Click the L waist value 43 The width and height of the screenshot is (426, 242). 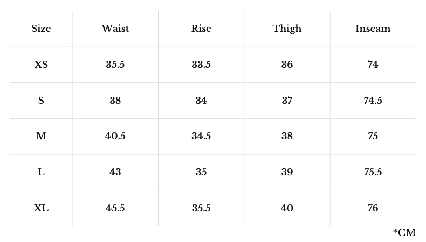[115, 172]
